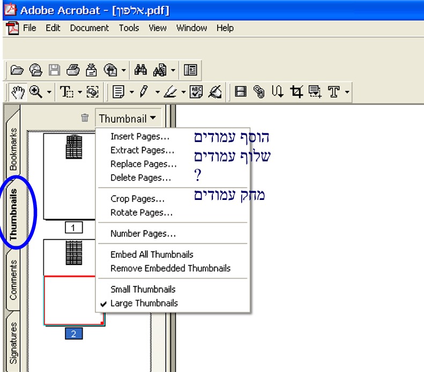The height and width of the screenshot is (372, 424).
Task: Choose Rotate Pages from the menu
Action: [172, 213]
